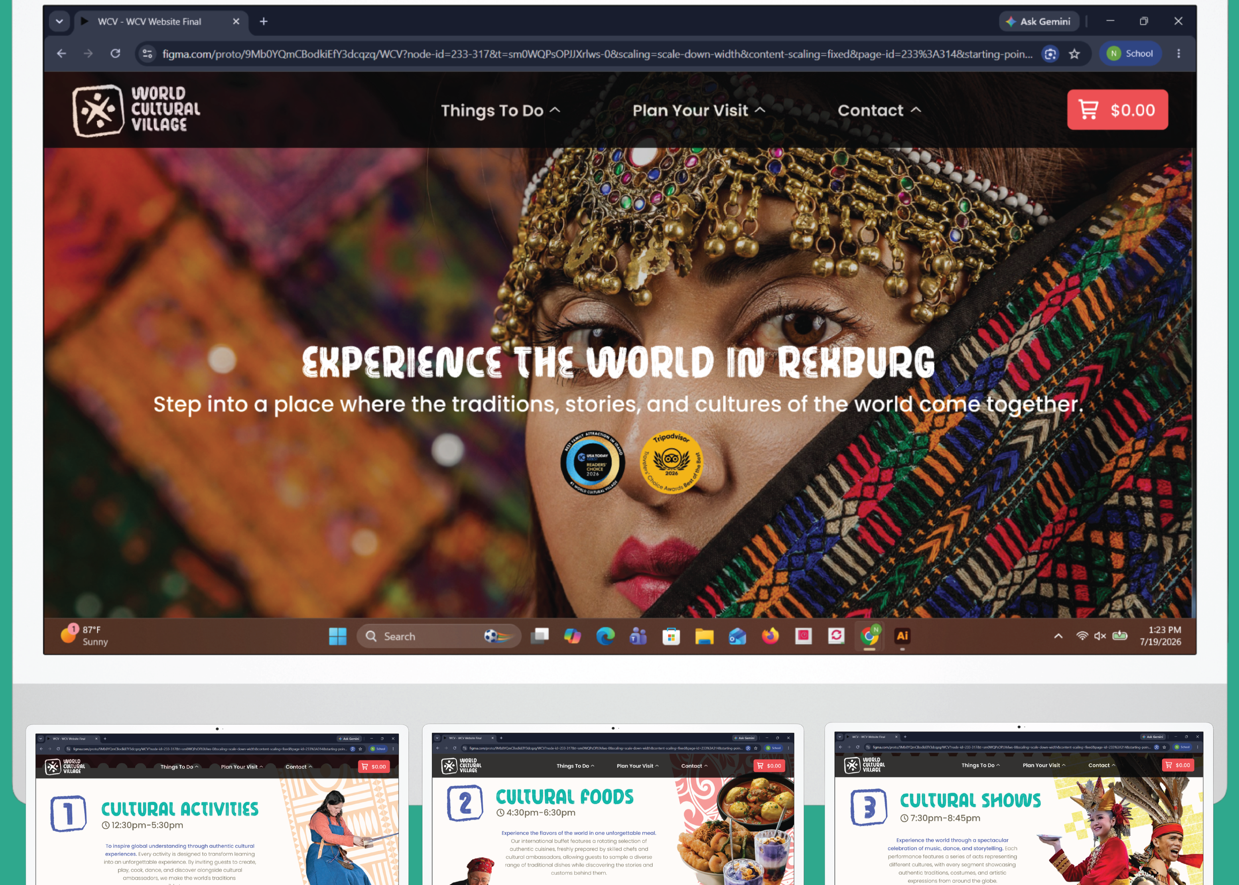
Task: Close the WCV Website Final tab
Action: click(236, 21)
